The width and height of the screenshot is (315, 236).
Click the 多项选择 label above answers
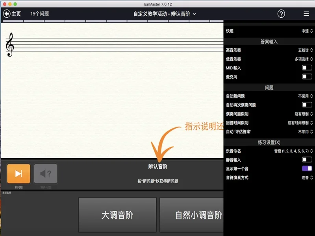7,193
